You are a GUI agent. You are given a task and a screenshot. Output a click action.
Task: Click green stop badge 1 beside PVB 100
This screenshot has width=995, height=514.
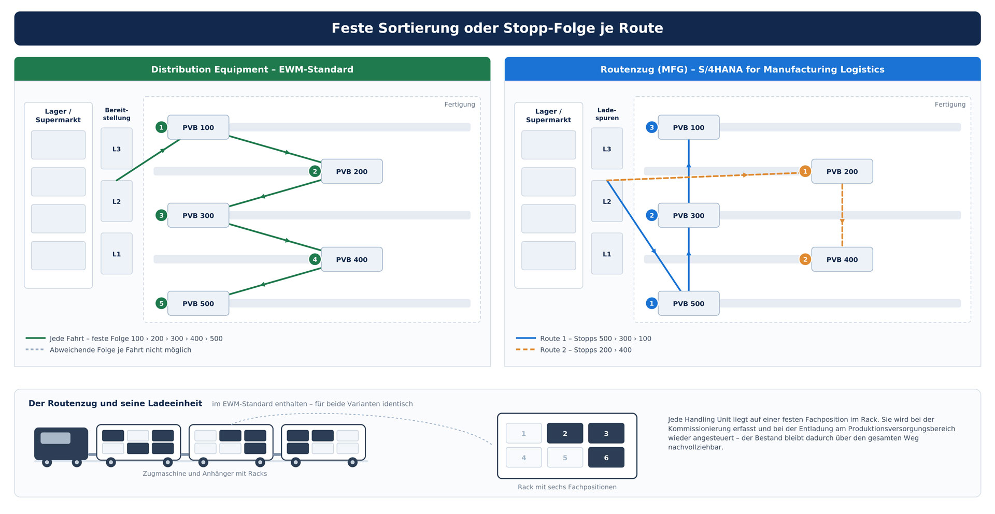161,127
